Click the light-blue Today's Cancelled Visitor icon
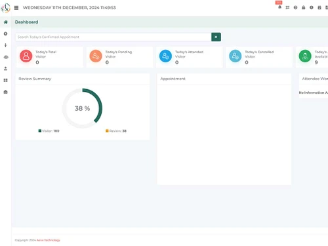 click(x=236, y=56)
